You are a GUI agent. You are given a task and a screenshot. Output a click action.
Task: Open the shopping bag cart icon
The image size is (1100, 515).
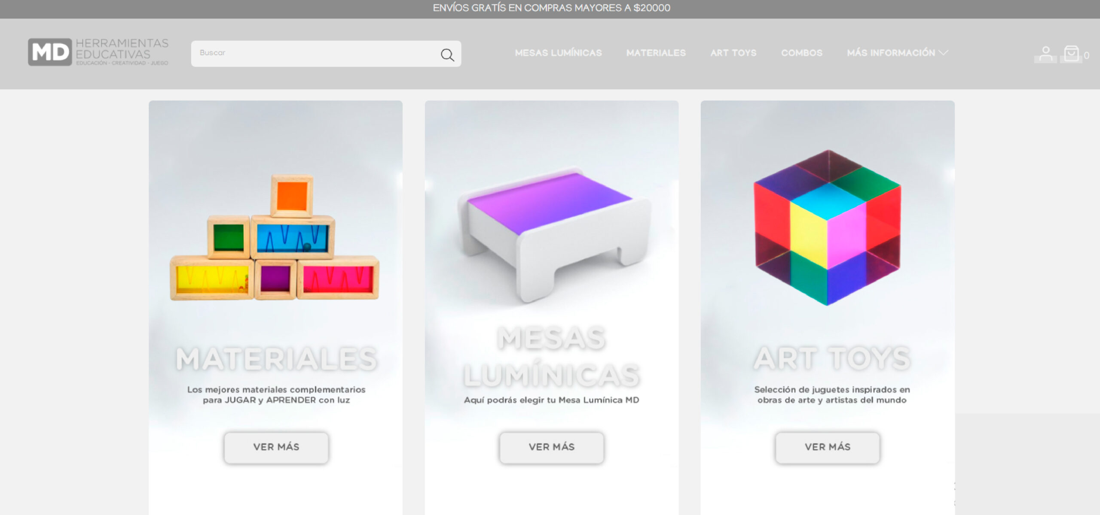tap(1071, 54)
